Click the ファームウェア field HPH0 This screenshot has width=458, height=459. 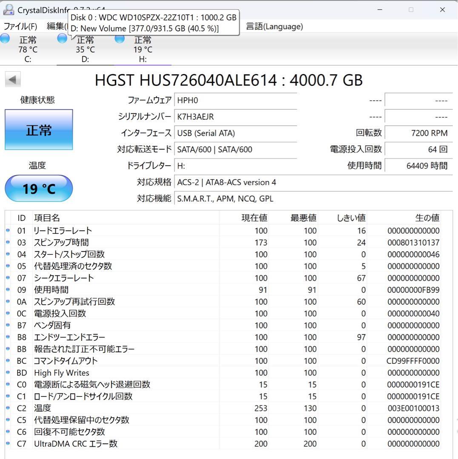(236, 100)
